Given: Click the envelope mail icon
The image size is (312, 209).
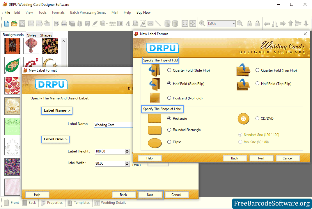Looking at the screenshot, I should click(150, 23).
